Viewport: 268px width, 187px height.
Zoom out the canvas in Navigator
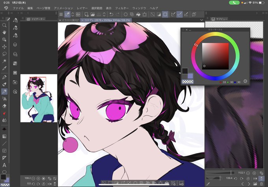pos(33,179)
